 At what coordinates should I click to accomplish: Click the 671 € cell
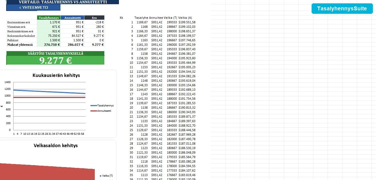49,27
